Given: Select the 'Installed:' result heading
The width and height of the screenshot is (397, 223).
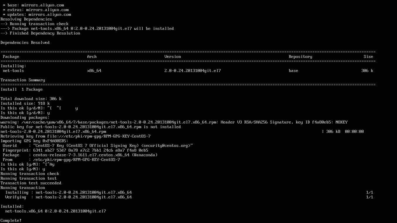Looking at the screenshot, I should (12, 206).
